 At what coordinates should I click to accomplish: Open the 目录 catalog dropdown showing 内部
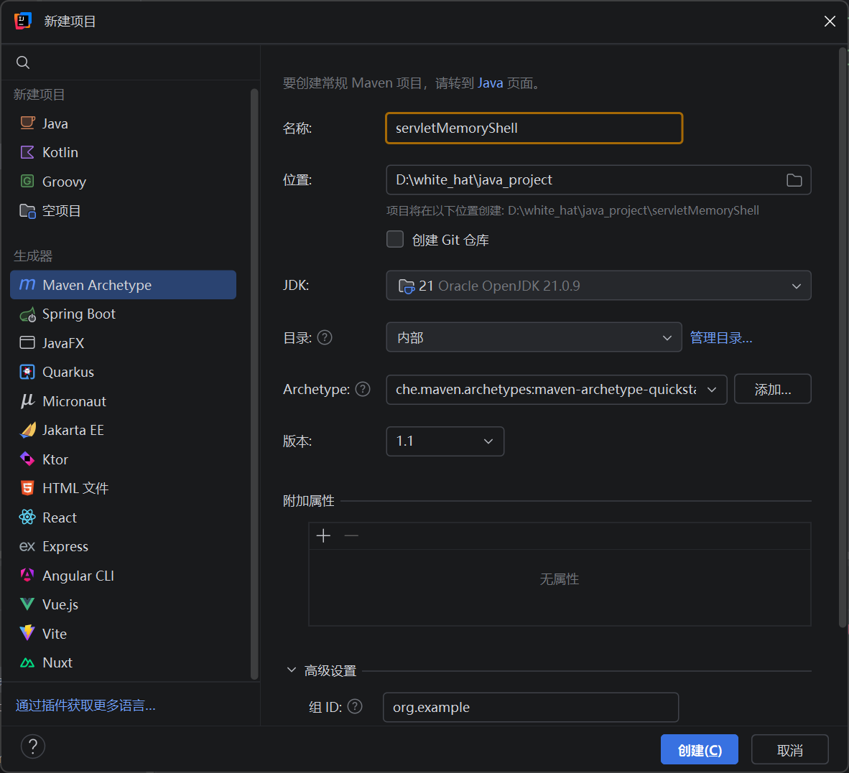point(534,337)
